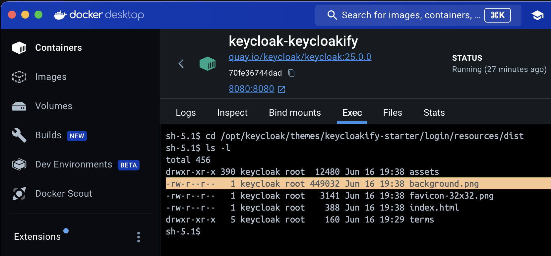
Task: Switch to the Inspect tab
Action: (232, 113)
